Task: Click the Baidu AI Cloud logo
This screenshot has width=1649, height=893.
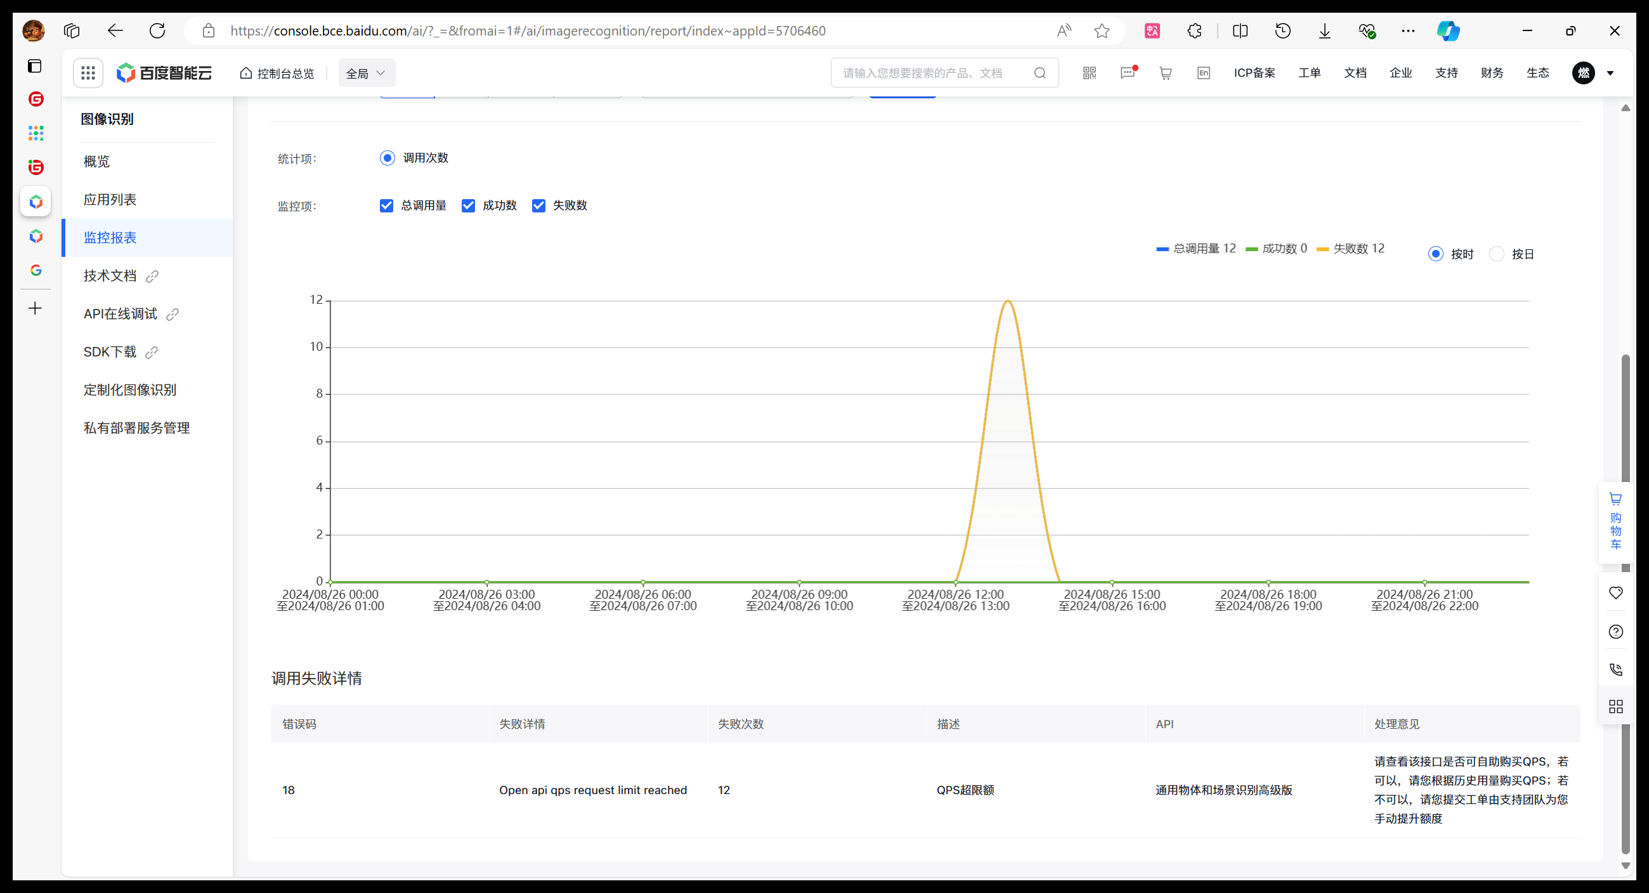Action: [164, 73]
